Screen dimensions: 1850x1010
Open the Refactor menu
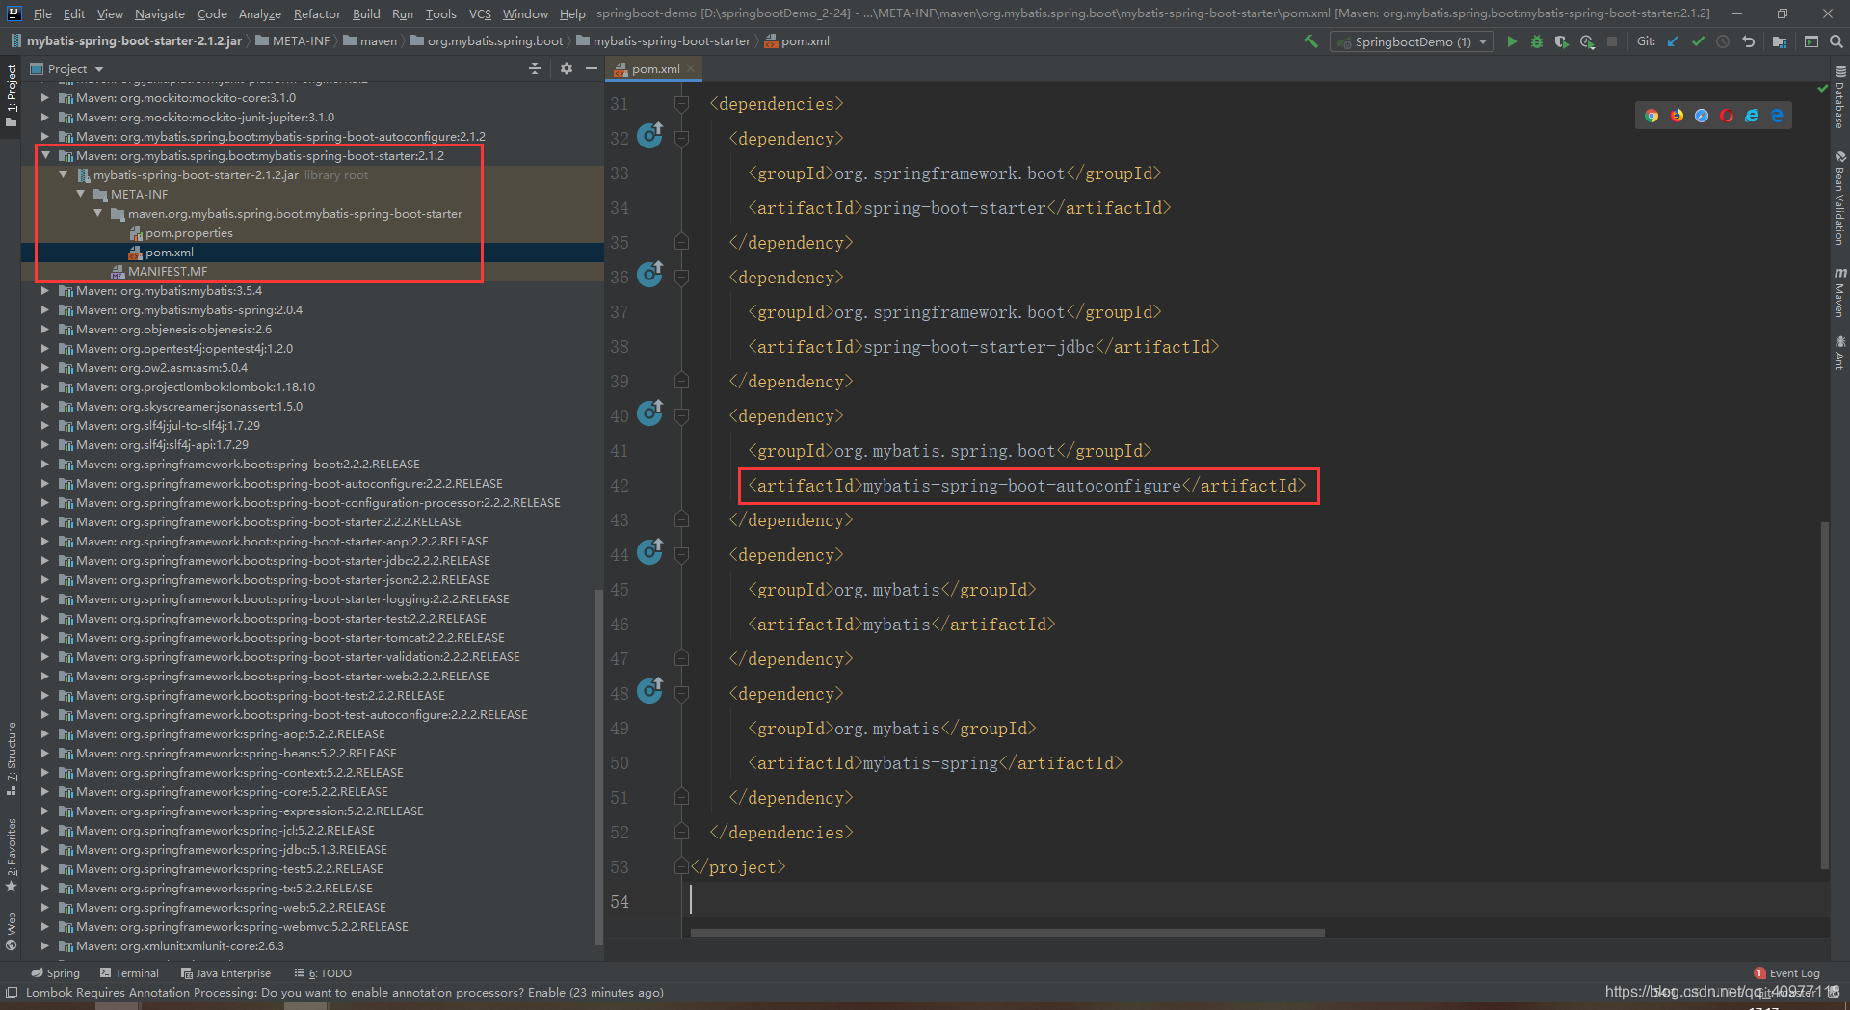(x=317, y=13)
